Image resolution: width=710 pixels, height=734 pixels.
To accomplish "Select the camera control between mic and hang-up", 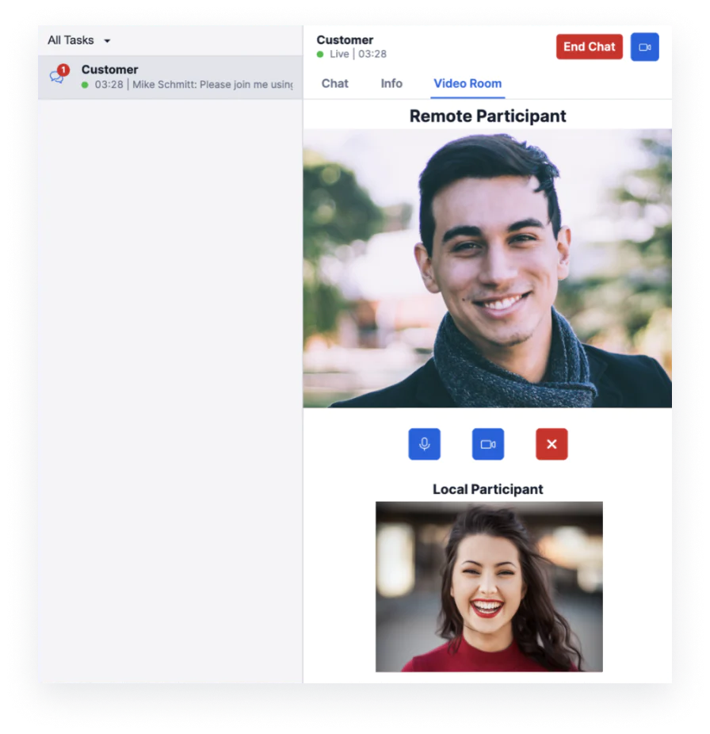I will click(x=487, y=444).
